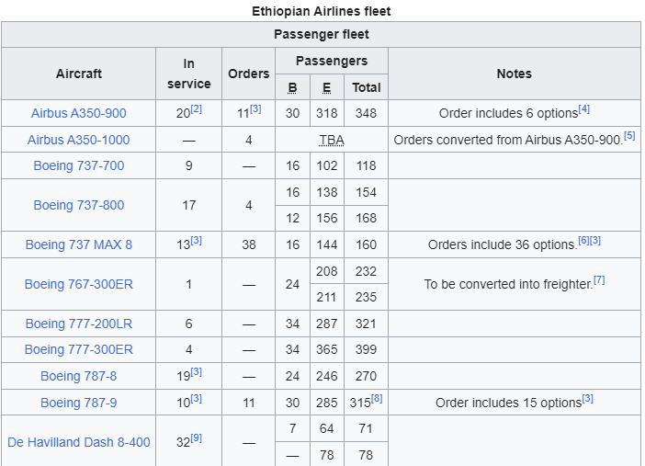Image resolution: width=645 pixels, height=466 pixels.
Task: Click the abbreviated 'E' column header
Action: [326, 87]
